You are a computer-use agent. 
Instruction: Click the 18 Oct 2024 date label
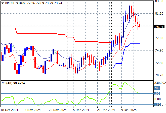(x=9, y=110)
